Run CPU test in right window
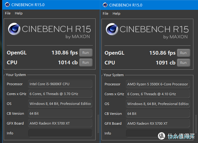Image resolution: width=198 pixels, height=143 pixels. pyautogui.click(x=184, y=63)
